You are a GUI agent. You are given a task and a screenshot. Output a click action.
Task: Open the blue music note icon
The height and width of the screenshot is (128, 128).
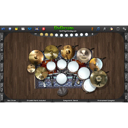pos(98,29)
